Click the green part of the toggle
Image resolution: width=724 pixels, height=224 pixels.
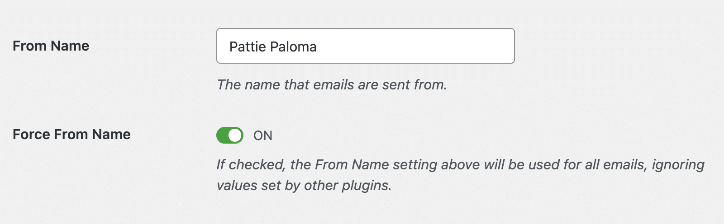click(223, 135)
